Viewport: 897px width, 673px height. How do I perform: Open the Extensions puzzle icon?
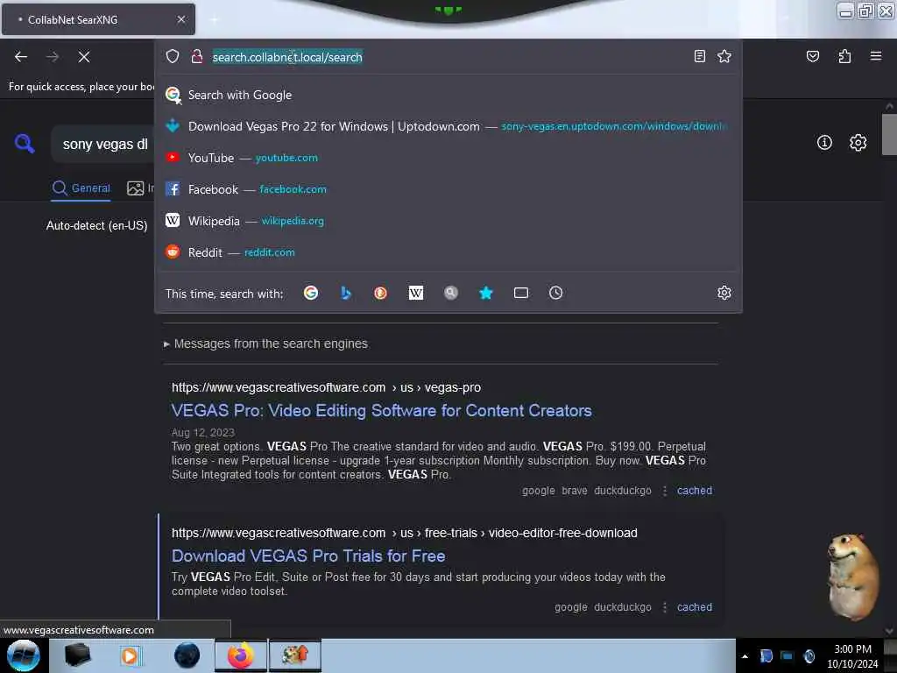(x=844, y=56)
